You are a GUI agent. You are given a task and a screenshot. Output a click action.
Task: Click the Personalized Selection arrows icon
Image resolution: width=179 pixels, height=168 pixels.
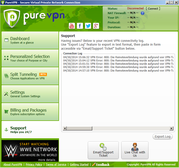click(x=6, y=58)
